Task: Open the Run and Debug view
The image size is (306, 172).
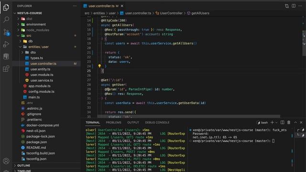Action: click(x=6, y=44)
